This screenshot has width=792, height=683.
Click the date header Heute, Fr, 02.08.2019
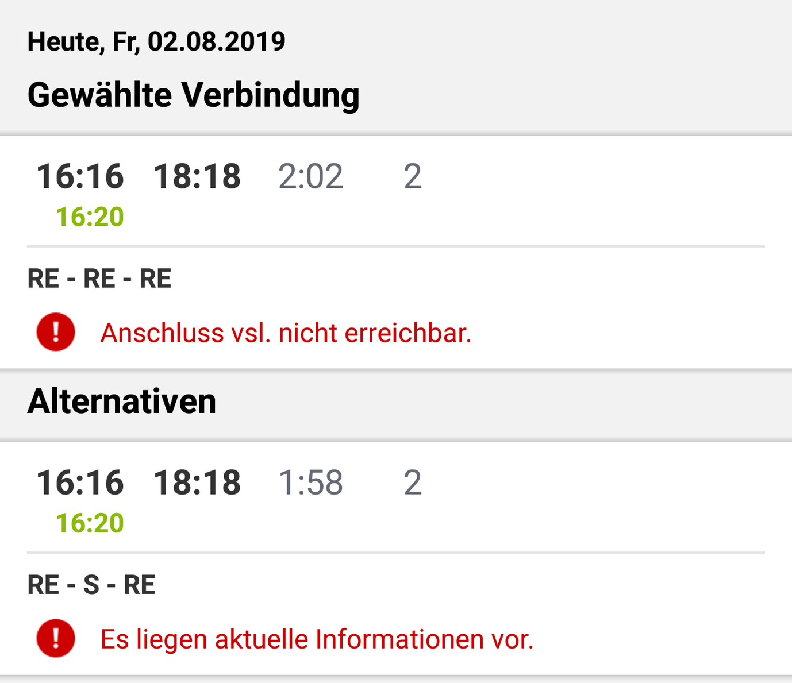coord(156,42)
